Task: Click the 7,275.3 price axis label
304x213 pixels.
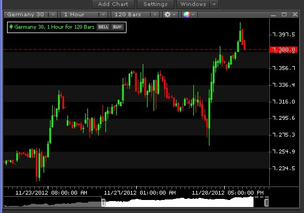Action: pos(283,135)
